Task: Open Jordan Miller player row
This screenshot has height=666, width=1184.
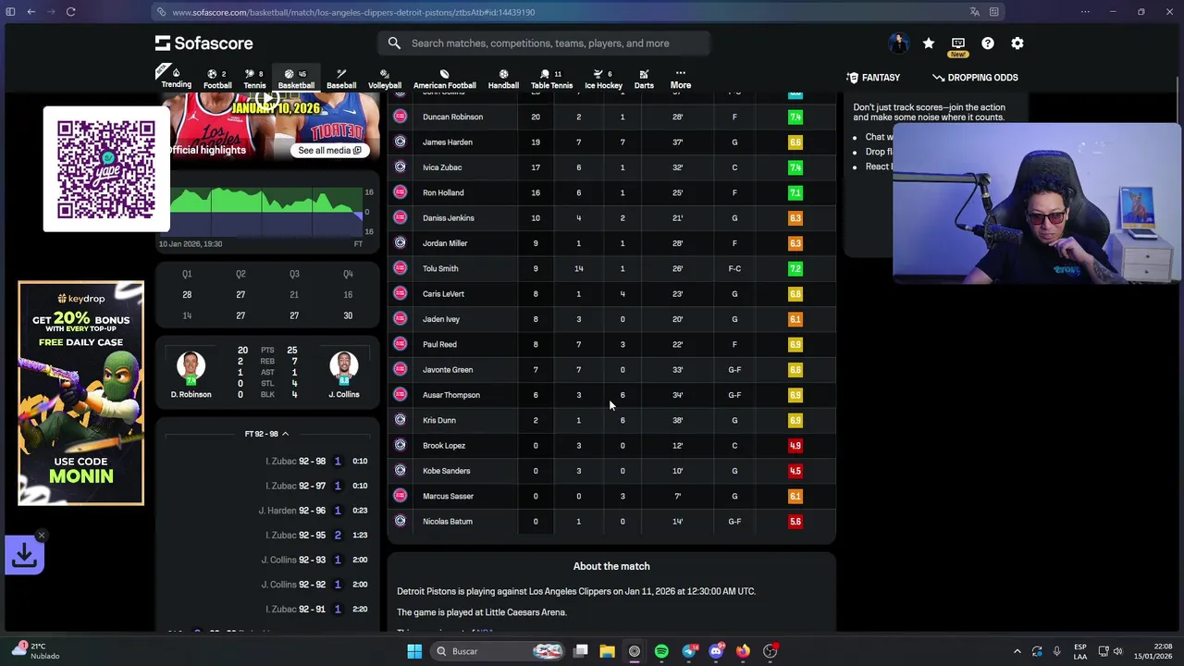Action: (x=611, y=243)
